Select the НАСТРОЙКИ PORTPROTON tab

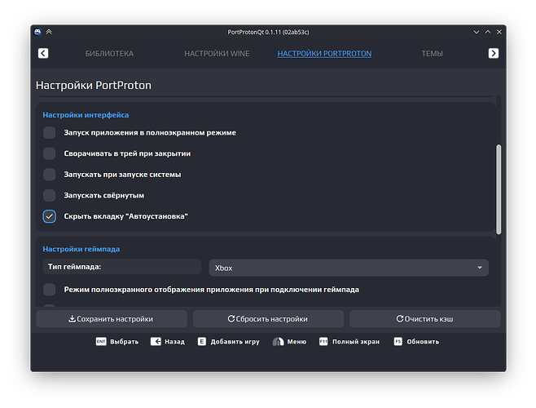pos(324,54)
